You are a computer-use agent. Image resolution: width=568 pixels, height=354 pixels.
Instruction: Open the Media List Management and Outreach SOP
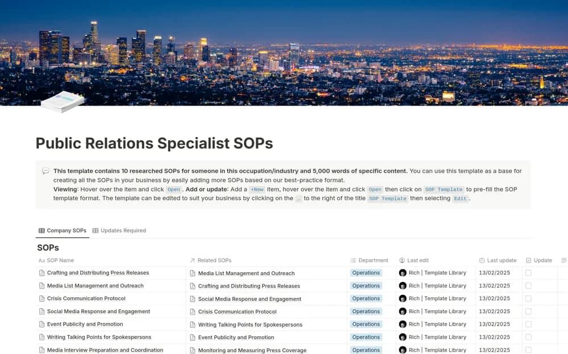pos(95,285)
